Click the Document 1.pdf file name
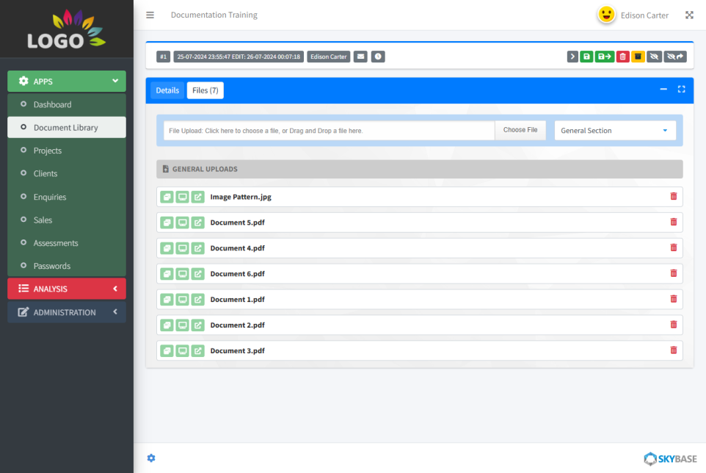Image resolution: width=706 pixels, height=473 pixels. (237, 300)
